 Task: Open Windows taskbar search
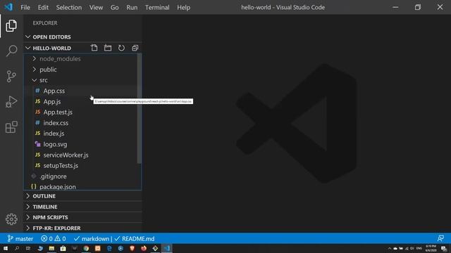[17, 248]
